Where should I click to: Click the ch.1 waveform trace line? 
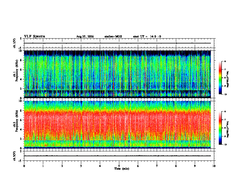pos(117,43)
